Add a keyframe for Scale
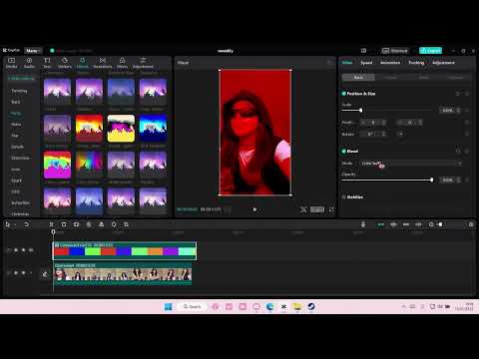 [468, 110]
